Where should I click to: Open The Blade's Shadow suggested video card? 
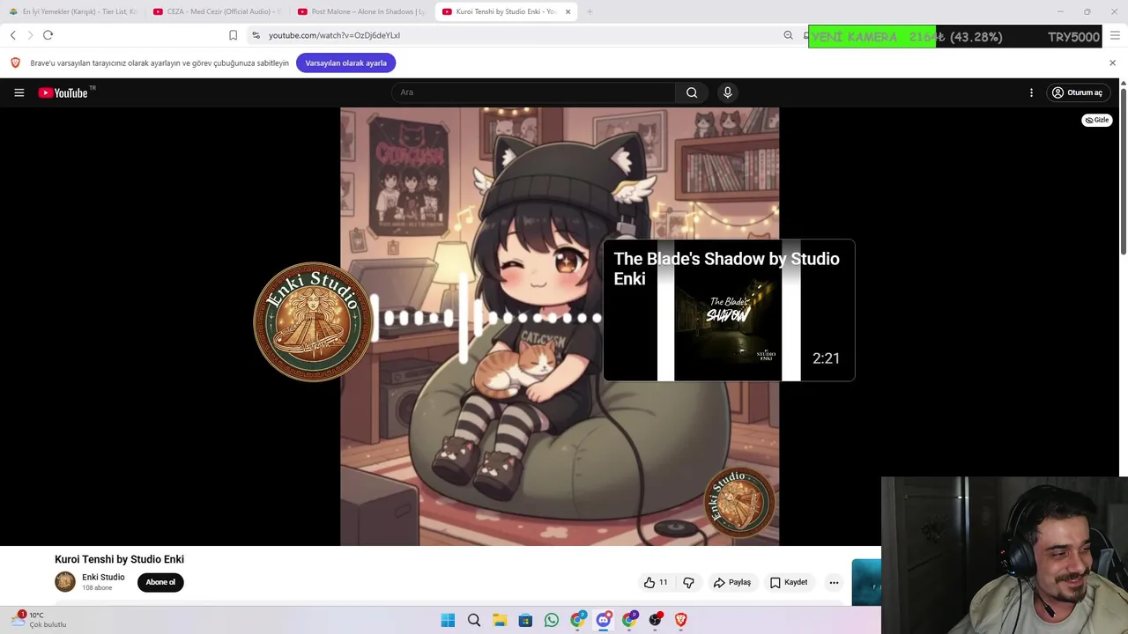729,310
